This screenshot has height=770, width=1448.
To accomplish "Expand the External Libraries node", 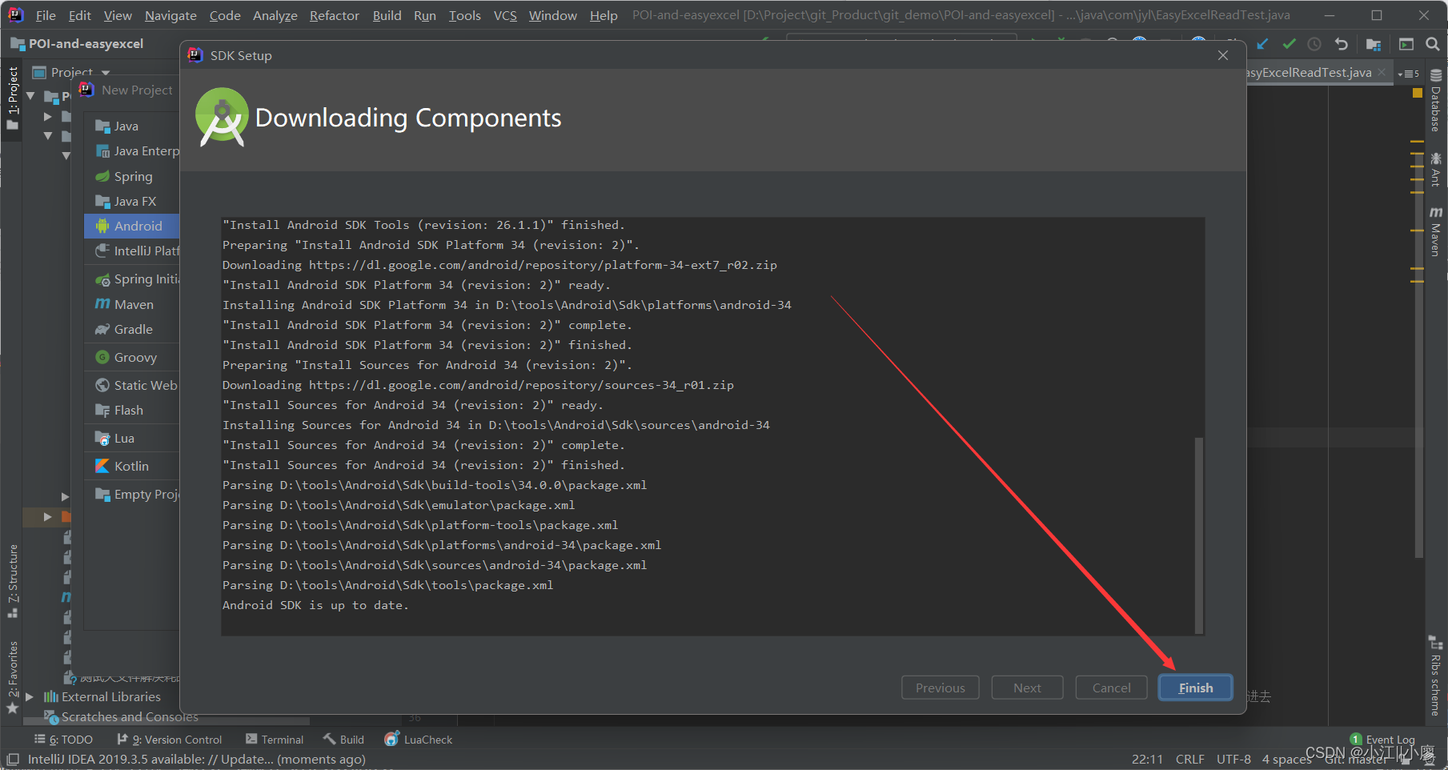I will (x=30, y=696).
